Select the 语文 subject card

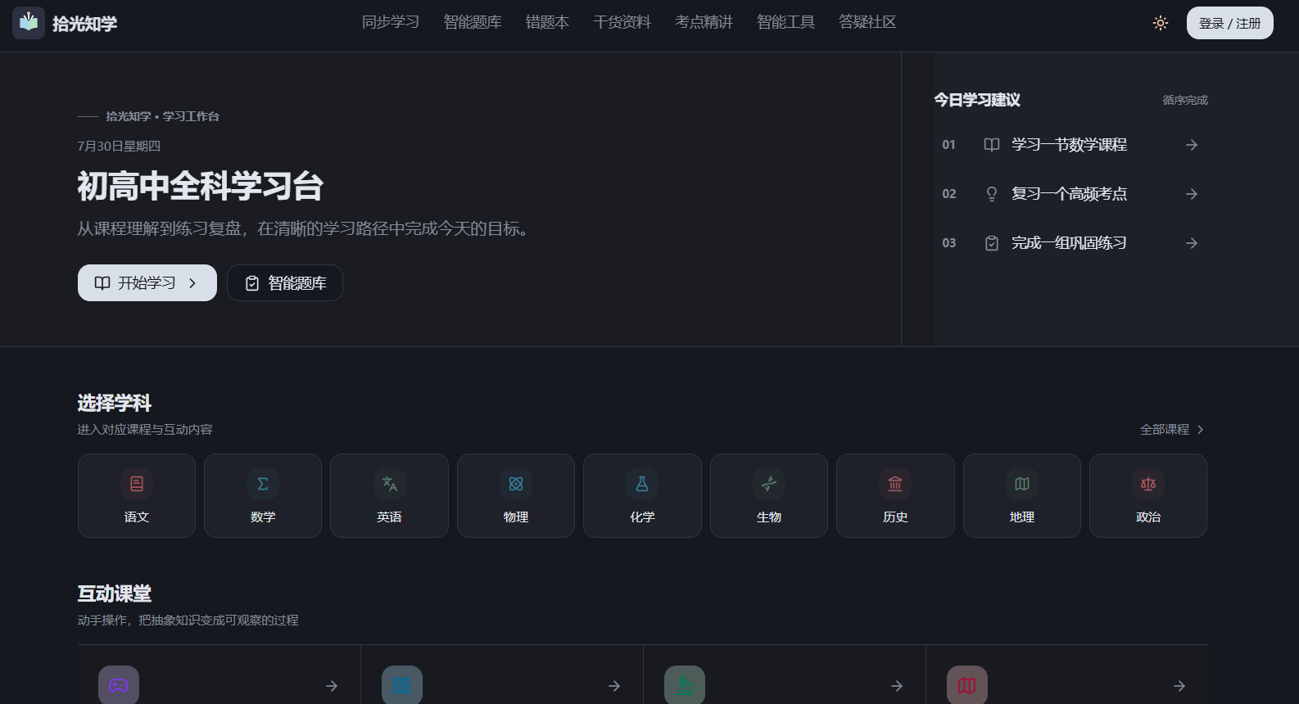tap(137, 495)
